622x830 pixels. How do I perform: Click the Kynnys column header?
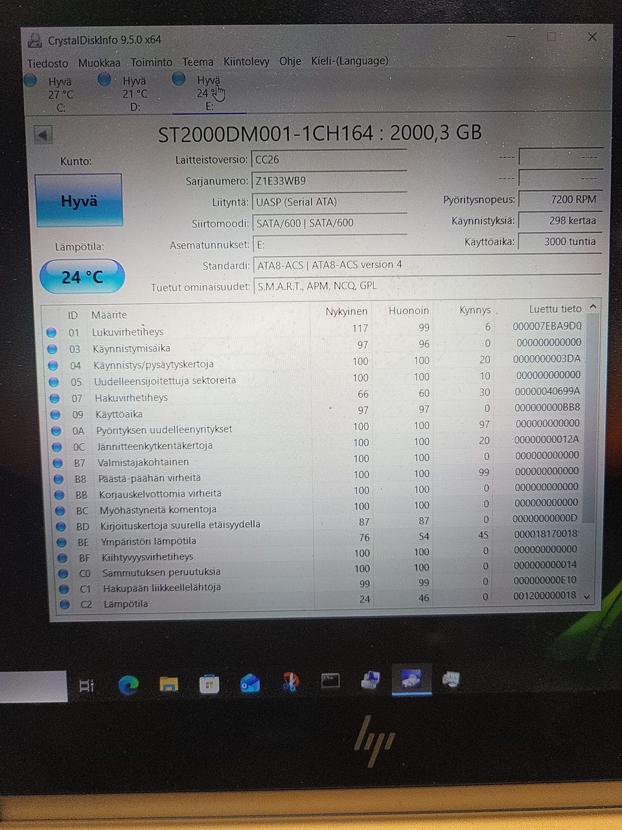coord(475,310)
